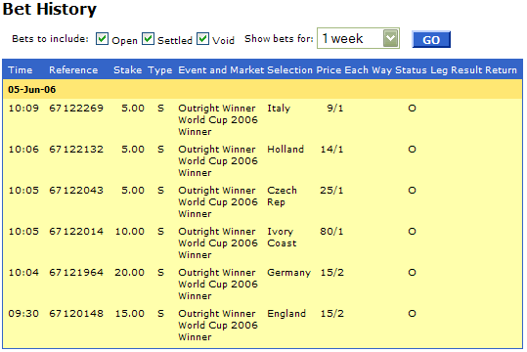Click the Event and Market column header
The height and width of the screenshot is (352, 527).
221,70
